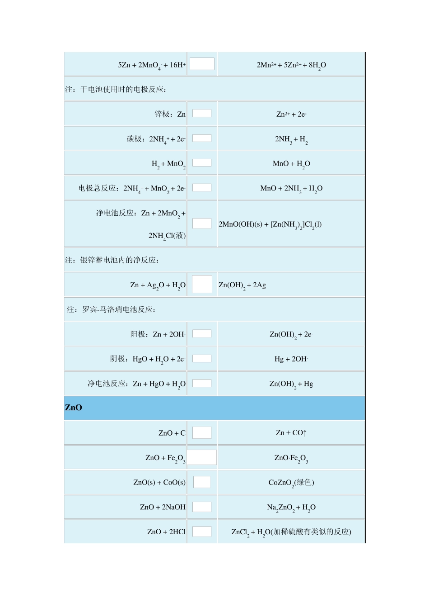
Task: Click the blank box beside ZnO + 2HCl
Action: 202,531
